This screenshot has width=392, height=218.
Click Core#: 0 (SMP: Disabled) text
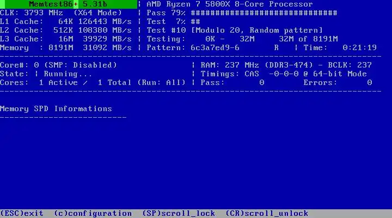coord(58,65)
